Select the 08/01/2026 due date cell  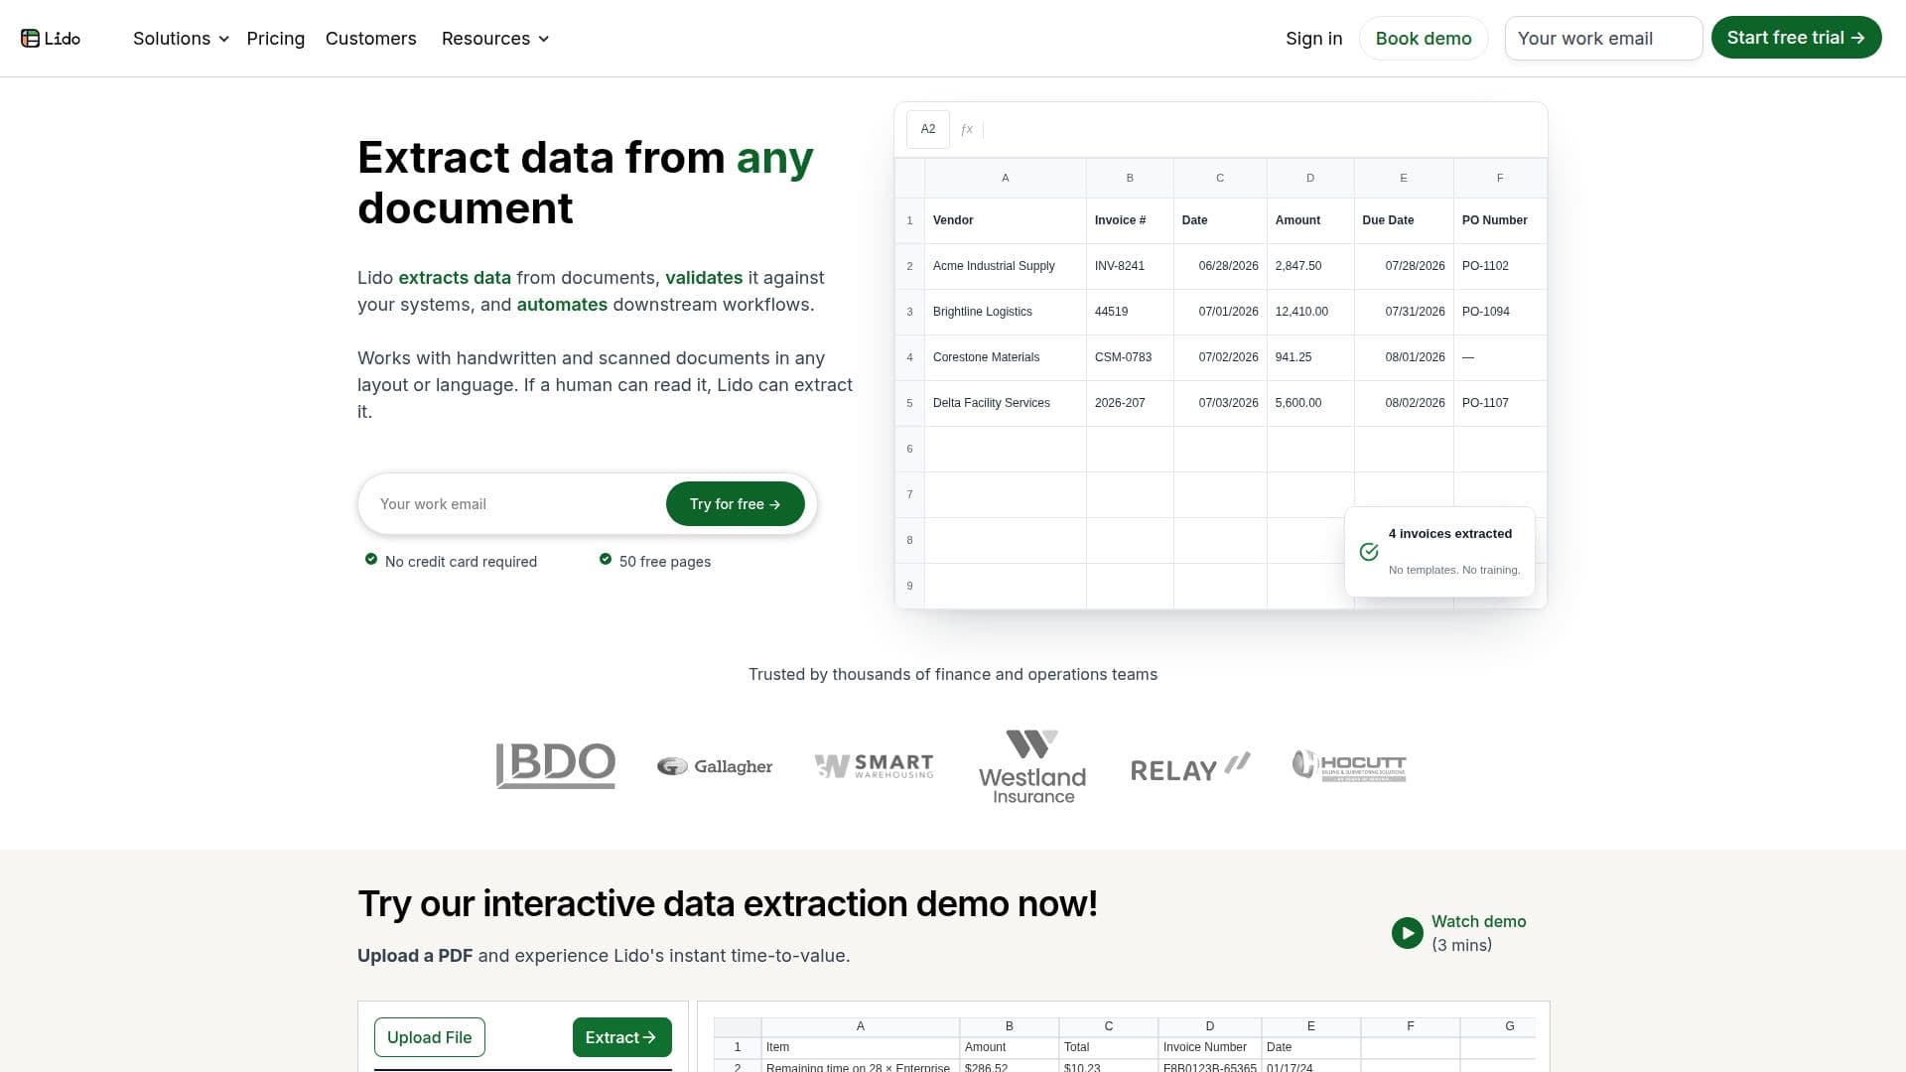pyautogui.click(x=1404, y=357)
